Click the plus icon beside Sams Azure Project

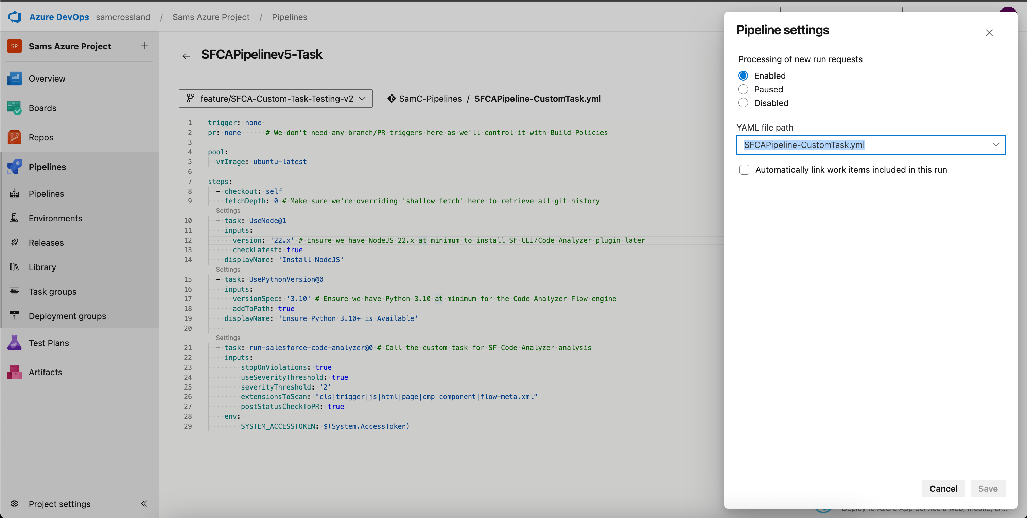coord(144,46)
